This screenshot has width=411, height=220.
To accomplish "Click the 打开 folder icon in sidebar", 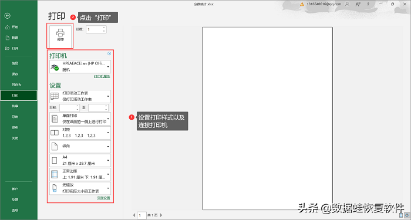I will [7, 48].
